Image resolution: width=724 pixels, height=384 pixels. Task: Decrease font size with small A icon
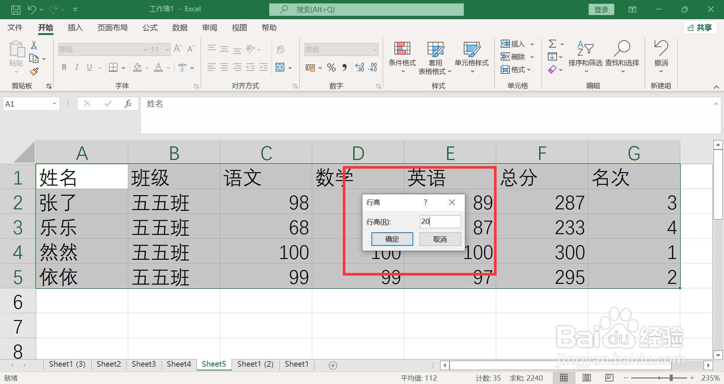(191, 49)
